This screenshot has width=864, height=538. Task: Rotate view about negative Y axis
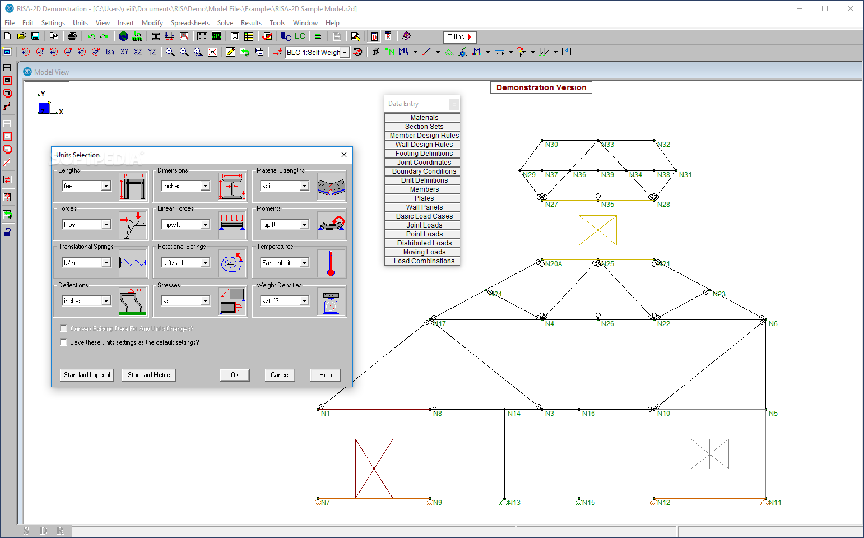[x=68, y=52]
